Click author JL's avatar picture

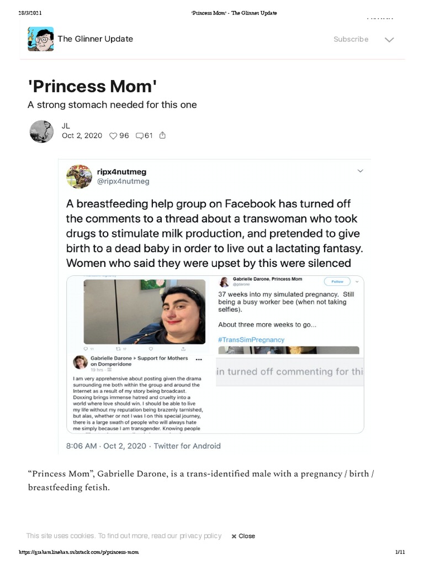point(41,131)
